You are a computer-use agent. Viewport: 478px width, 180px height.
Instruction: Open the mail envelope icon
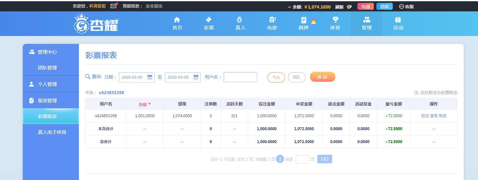point(113,6)
